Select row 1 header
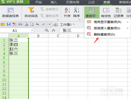The image size is (131, 99). (x=4, y=40)
